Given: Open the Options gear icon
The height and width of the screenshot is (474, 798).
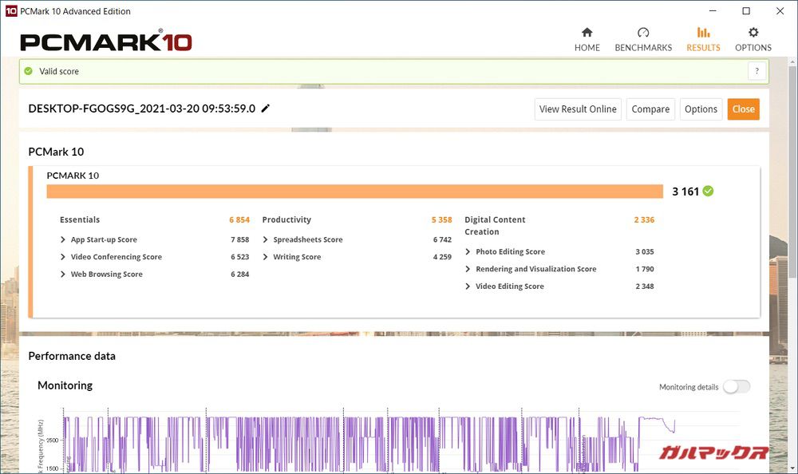Looking at the screenshot, I should click(x=753, y=33).
